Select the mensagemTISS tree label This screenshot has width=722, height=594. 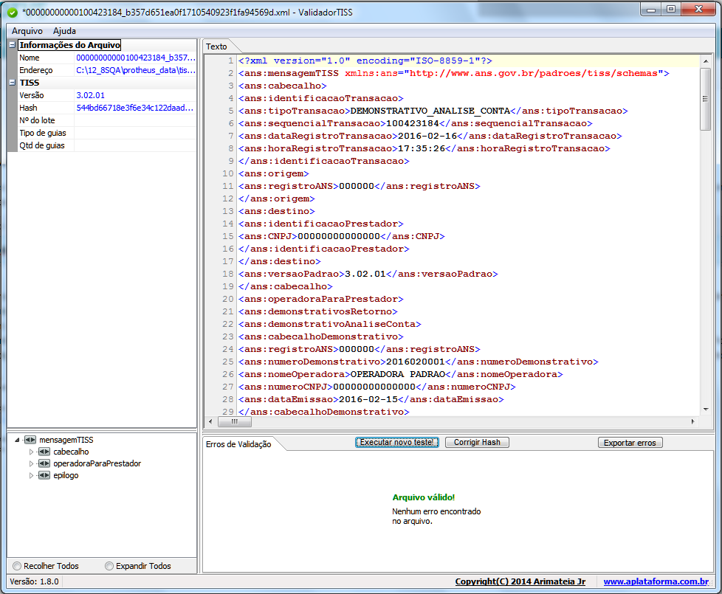[x=66, y=440]
